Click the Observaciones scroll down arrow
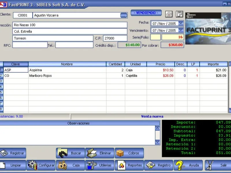This screenshot has width=231, height=173. (157, 142)
